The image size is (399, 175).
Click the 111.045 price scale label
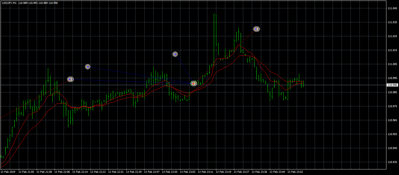[x=392, y=8]
